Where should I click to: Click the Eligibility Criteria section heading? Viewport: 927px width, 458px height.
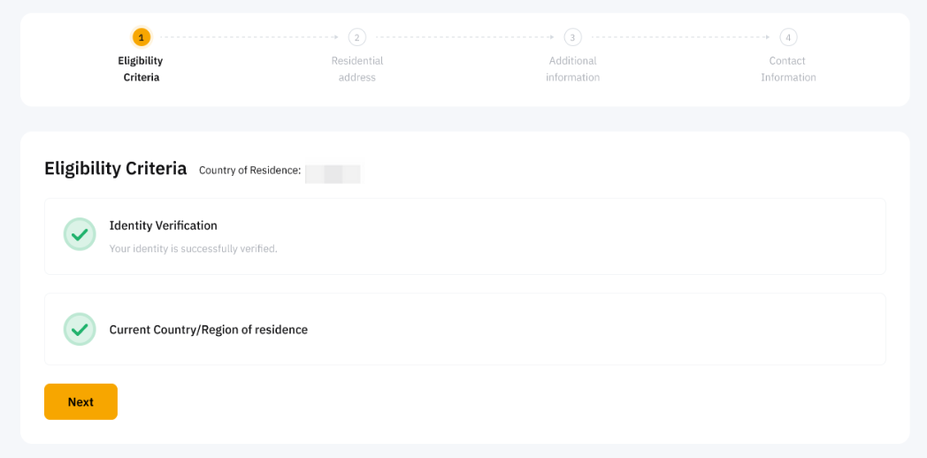coord(116,169)
